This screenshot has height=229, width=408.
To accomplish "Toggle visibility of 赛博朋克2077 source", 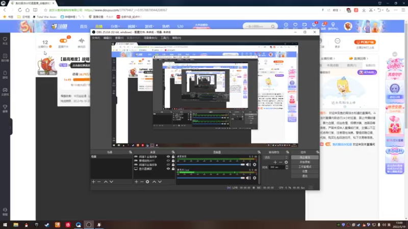I will click(168, 161).
